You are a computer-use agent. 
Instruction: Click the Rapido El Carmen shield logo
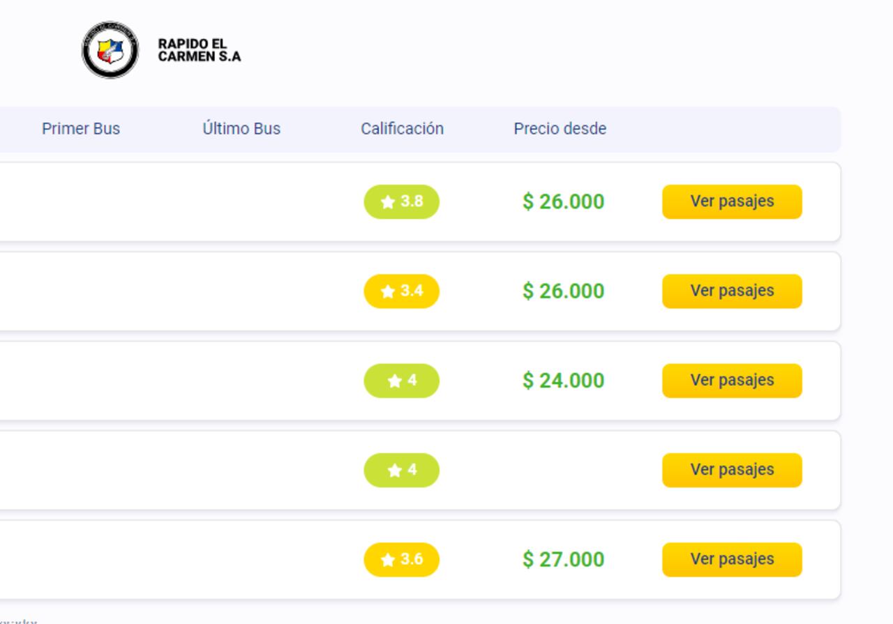110,50
